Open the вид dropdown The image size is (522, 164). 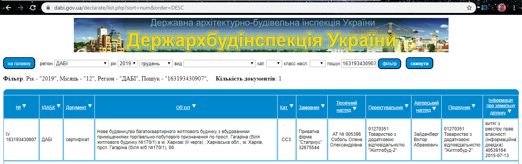click(220, 63)
